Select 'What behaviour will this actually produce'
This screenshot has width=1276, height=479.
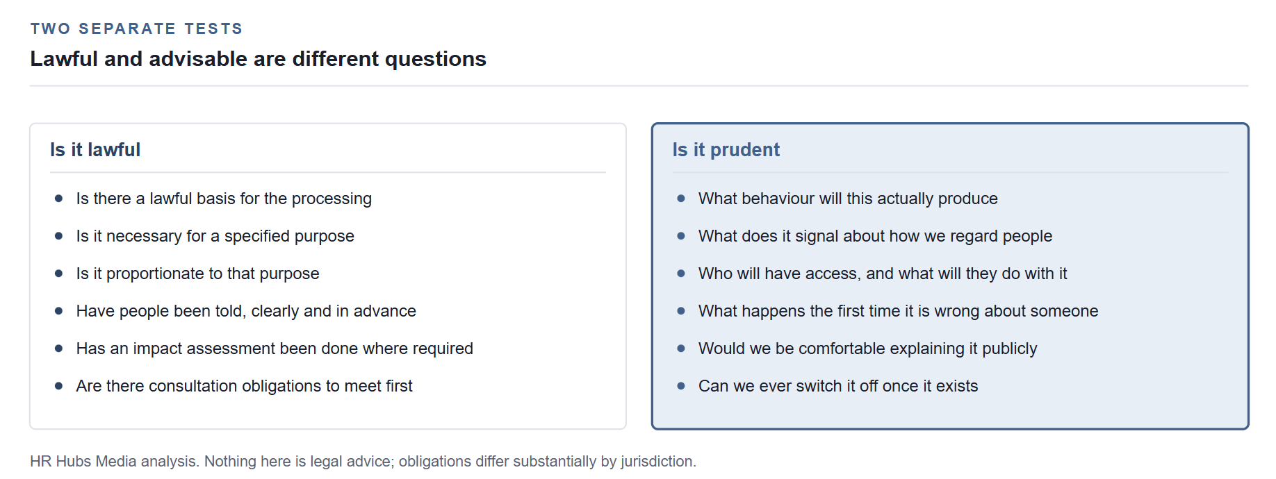pyautogui.click(x=848, y=199)
